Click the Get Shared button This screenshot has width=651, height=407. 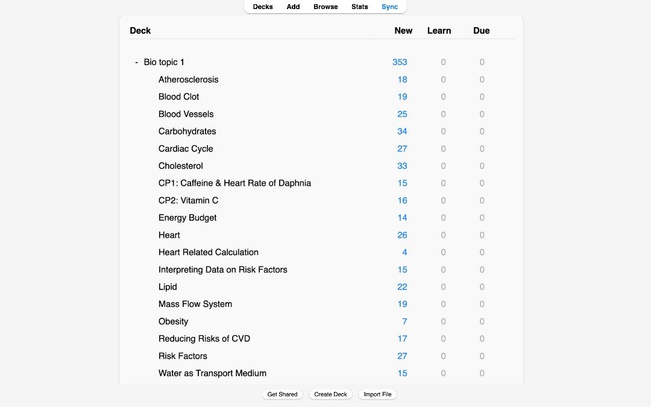[283, 394]
